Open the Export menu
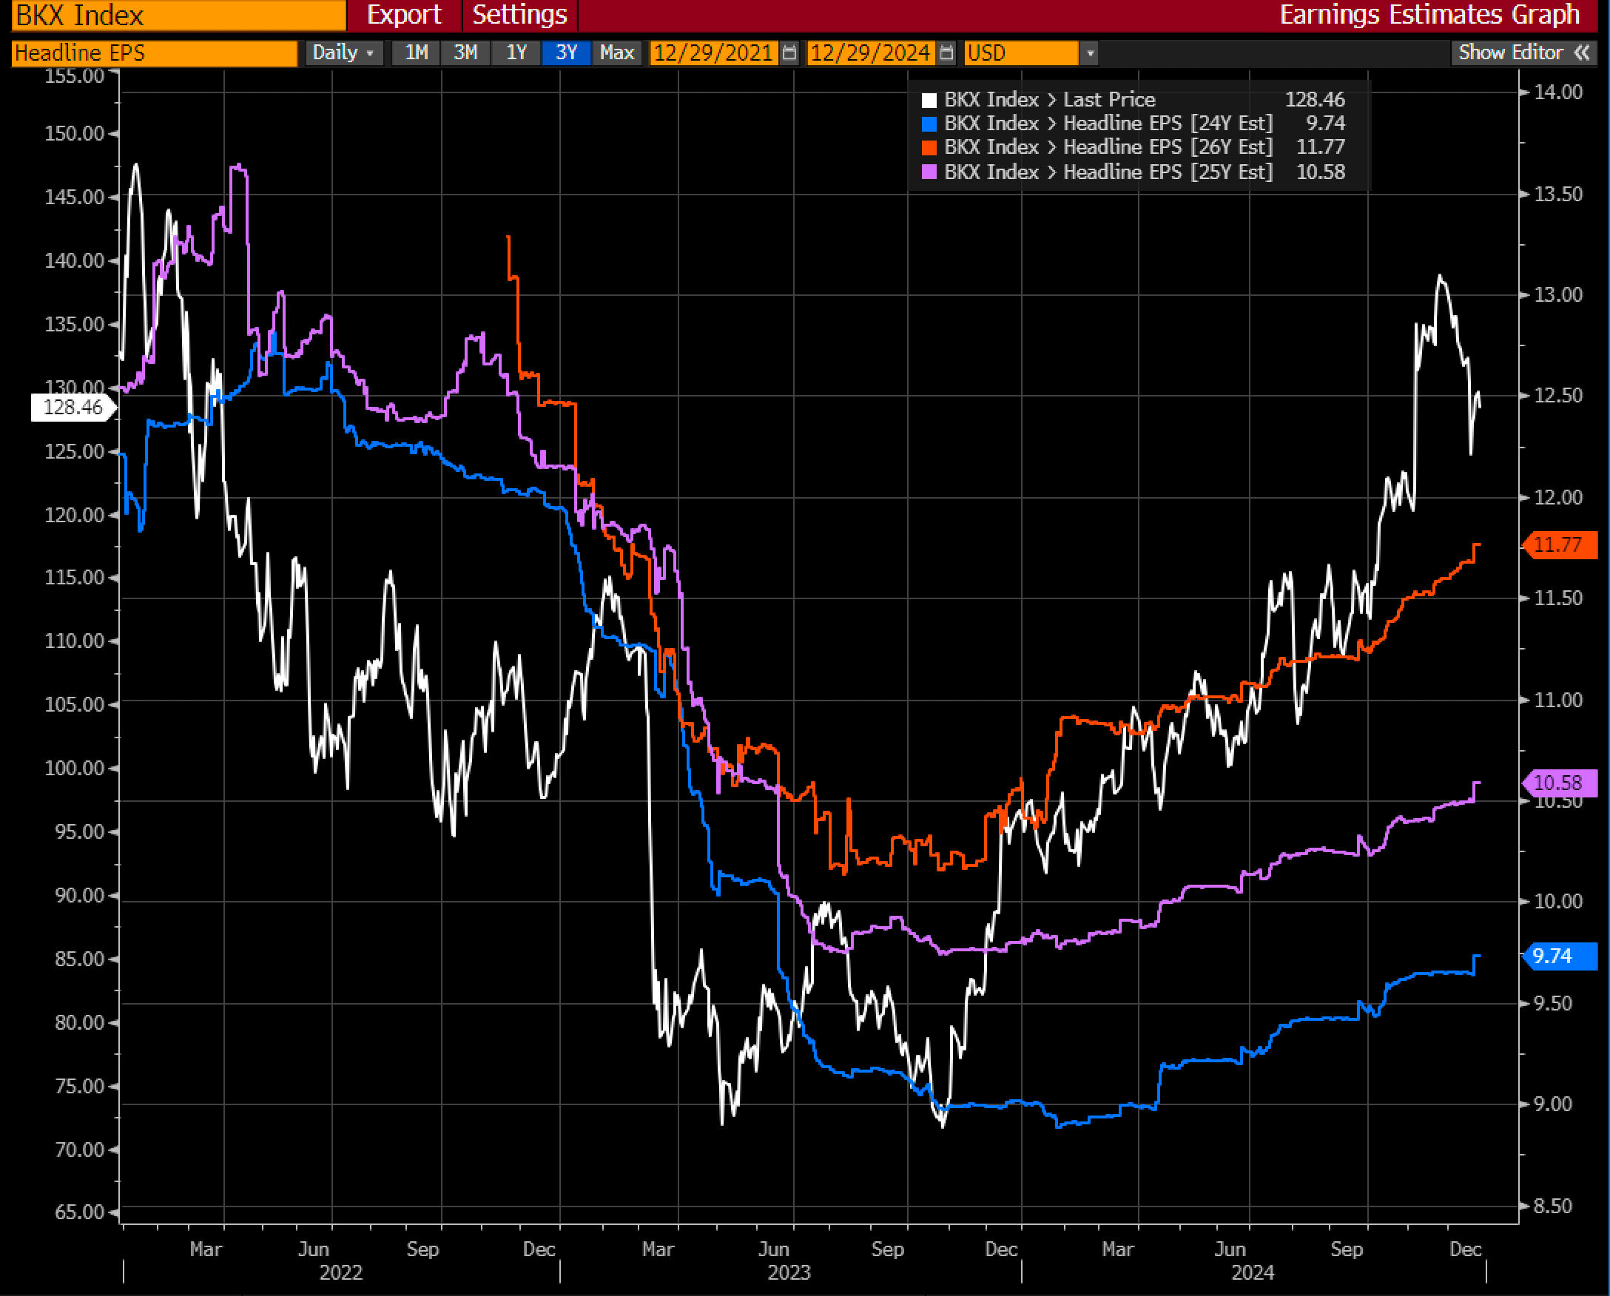1610x1296 pixels. (x=404, y=15)
